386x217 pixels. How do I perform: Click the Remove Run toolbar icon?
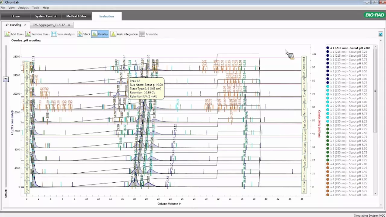(28, 34)
